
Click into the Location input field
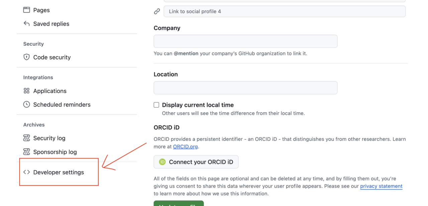tap(245, 88)
